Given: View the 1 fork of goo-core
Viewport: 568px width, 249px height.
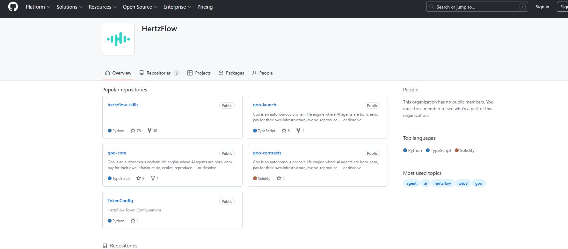Looking at the screenshot, I should (x=155, y=178).
